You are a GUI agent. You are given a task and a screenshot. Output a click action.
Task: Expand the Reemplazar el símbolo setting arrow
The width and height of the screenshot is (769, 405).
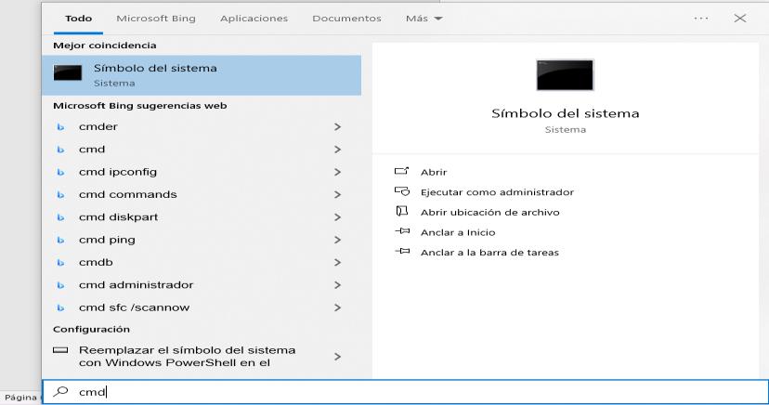click(x=337, y=357)
